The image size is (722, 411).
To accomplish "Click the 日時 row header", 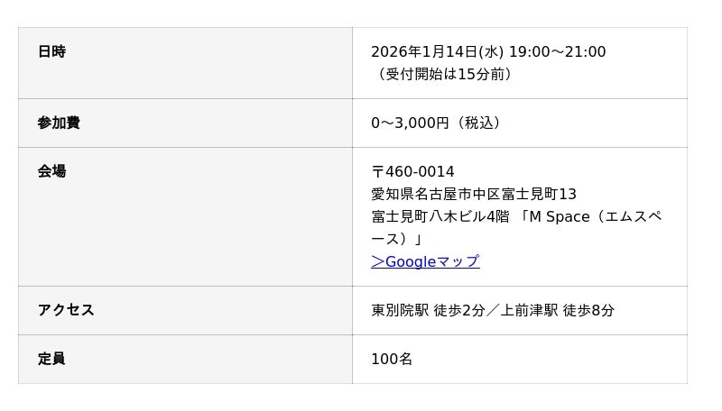I will (x=51, y=52).
